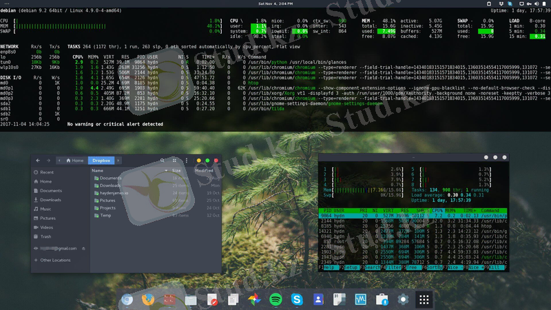
Task: Open the Activities dots at top-left
Action: (6, 3)
